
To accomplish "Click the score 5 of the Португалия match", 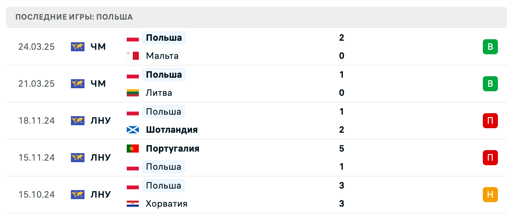I will (341, 149).
